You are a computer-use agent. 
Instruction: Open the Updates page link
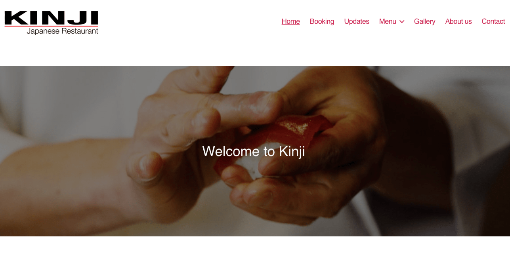[357, 21]
